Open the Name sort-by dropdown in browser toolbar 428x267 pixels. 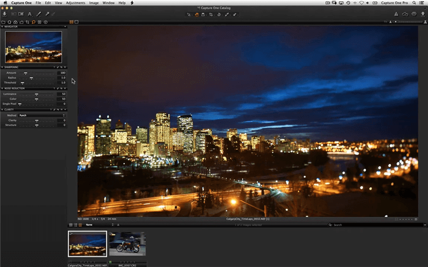(100, 225)
